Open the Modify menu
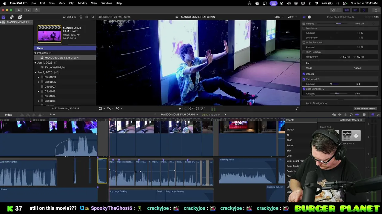This screenshot has height=214, width=382. pos(82,3)
